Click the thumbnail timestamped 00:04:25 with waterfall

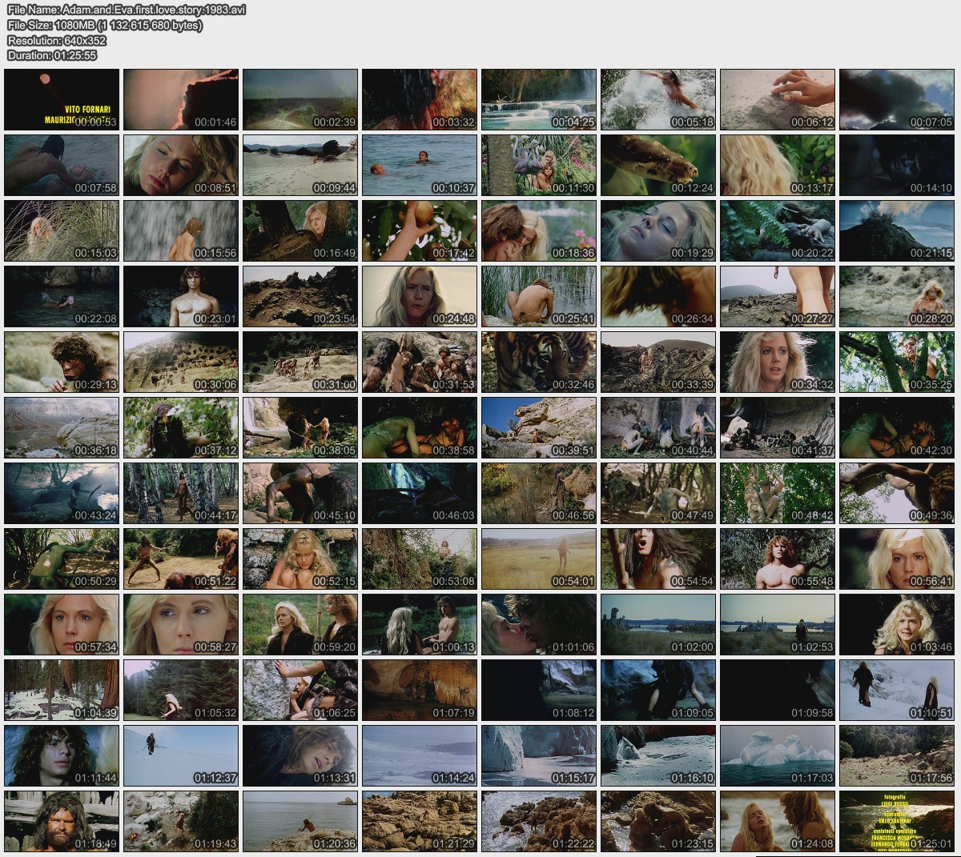click(539, 99)
